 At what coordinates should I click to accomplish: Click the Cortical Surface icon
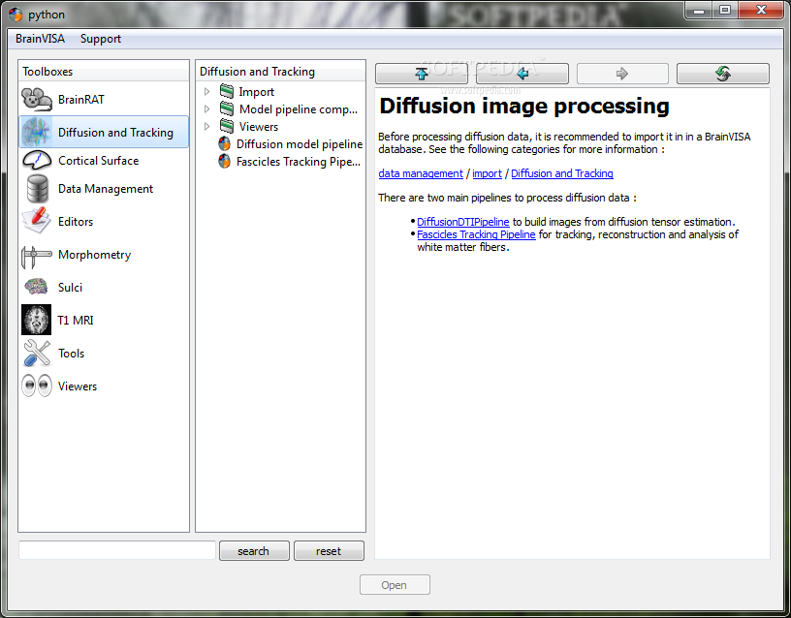[36, 160]
